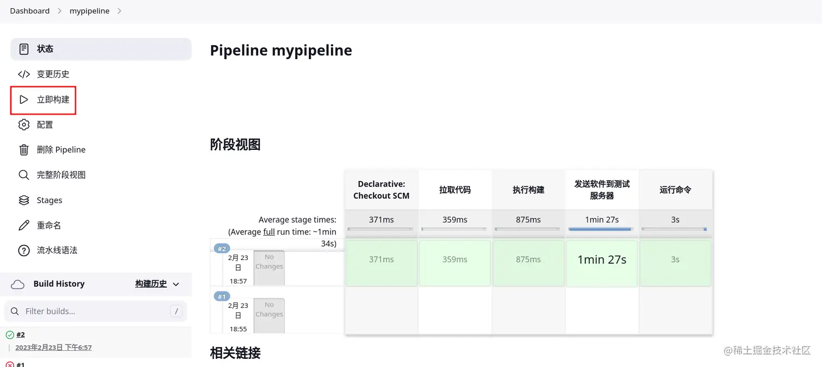
Task: Open the mypipeline breadcrumb link
Action: tap(89, 11)
